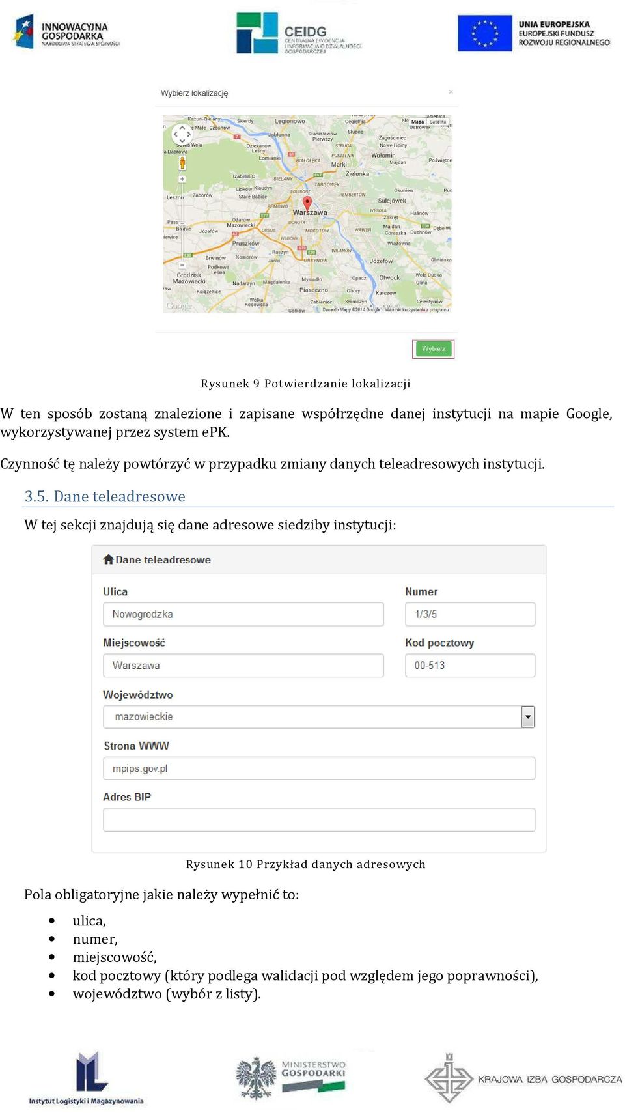This screenshot has width=625, height=1113.
Task: Click the Krajowa Izba Gospodarcza logo
Action: coord(523,1078)
